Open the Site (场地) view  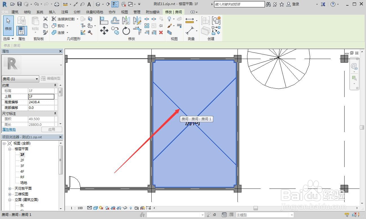pos(24,183)
